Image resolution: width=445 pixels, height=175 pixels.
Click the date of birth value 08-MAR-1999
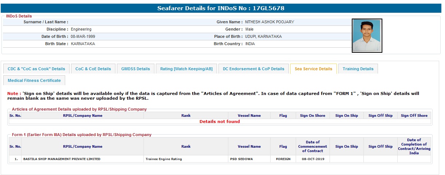coord(83,36)
